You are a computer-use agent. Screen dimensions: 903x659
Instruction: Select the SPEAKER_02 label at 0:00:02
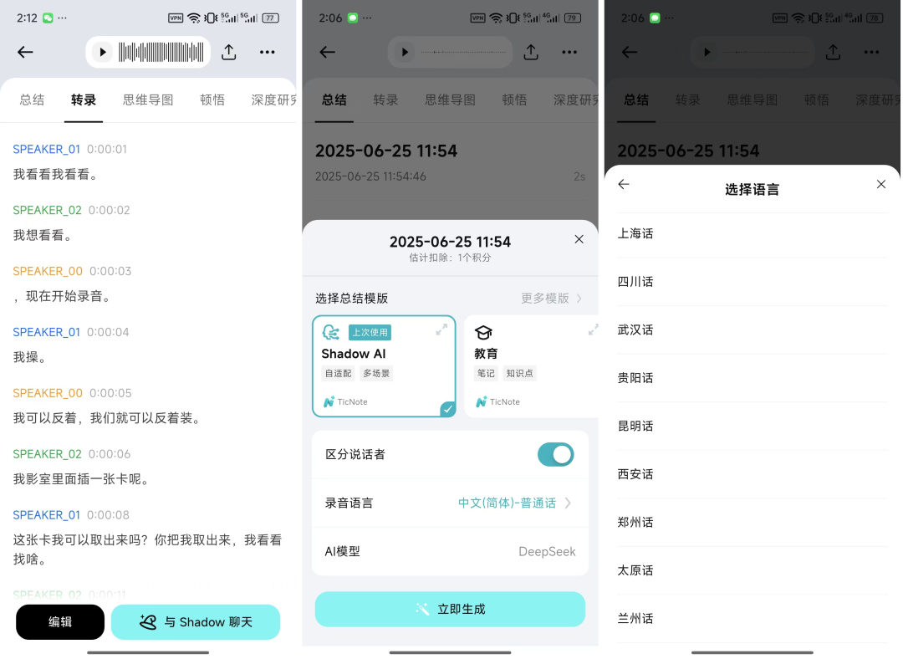[47, 210]
